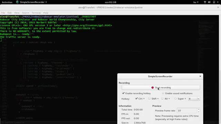This screenshot has height=124, width=221.
Task: Check the Alt hotkey modifier
Action: (163, 99)
